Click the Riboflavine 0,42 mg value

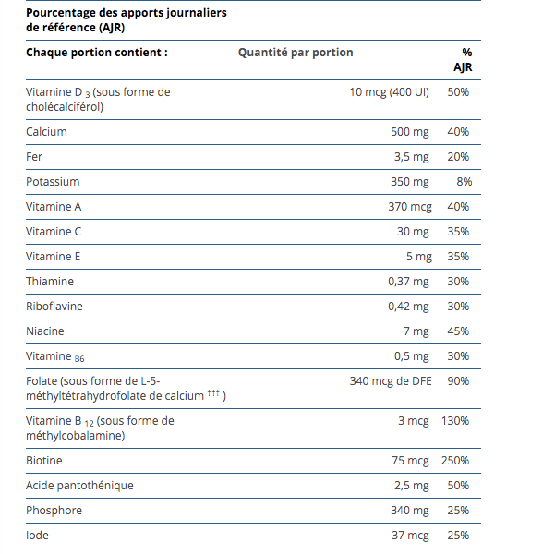408,307
